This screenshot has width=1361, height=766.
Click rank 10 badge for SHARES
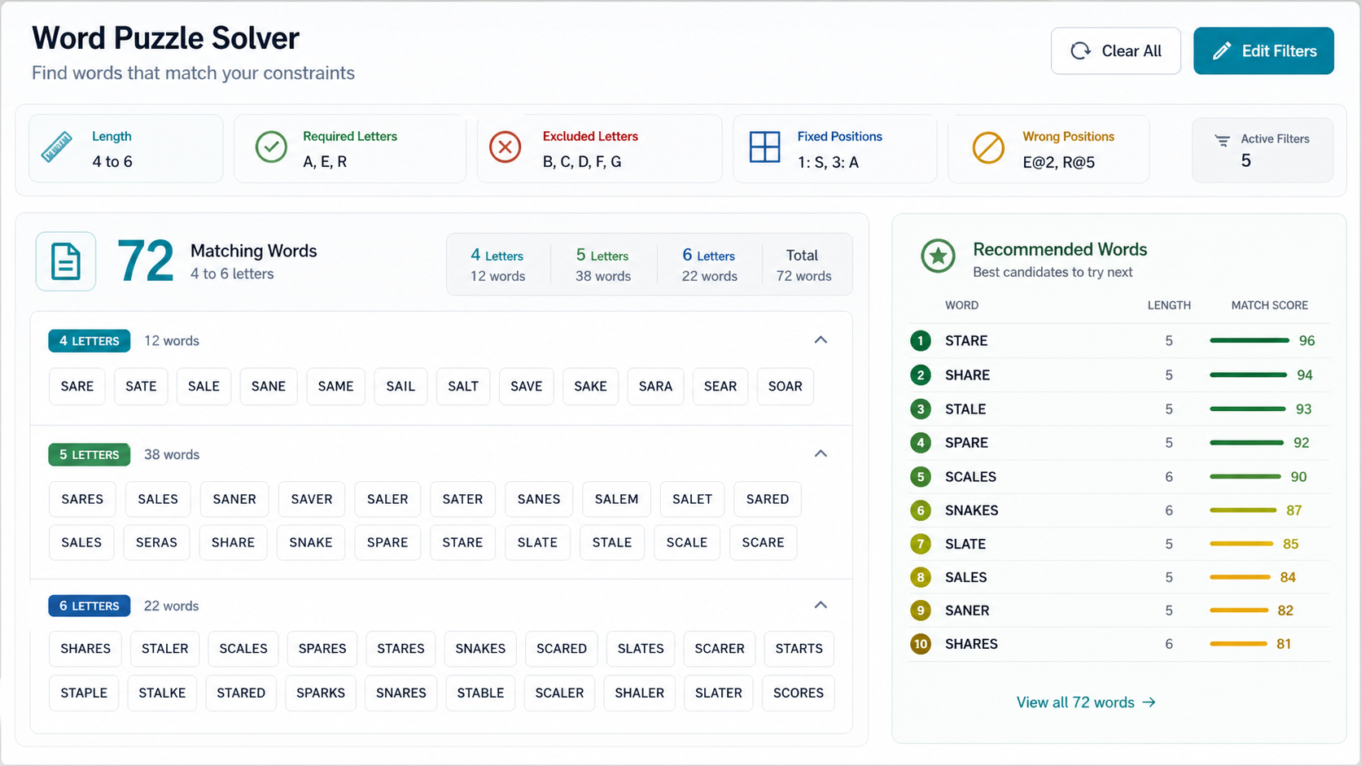(921, 644)
